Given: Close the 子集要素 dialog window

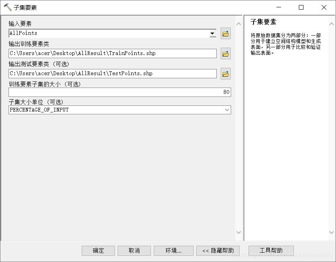Looking at the screenshot, I should click(x=324, y=7).
